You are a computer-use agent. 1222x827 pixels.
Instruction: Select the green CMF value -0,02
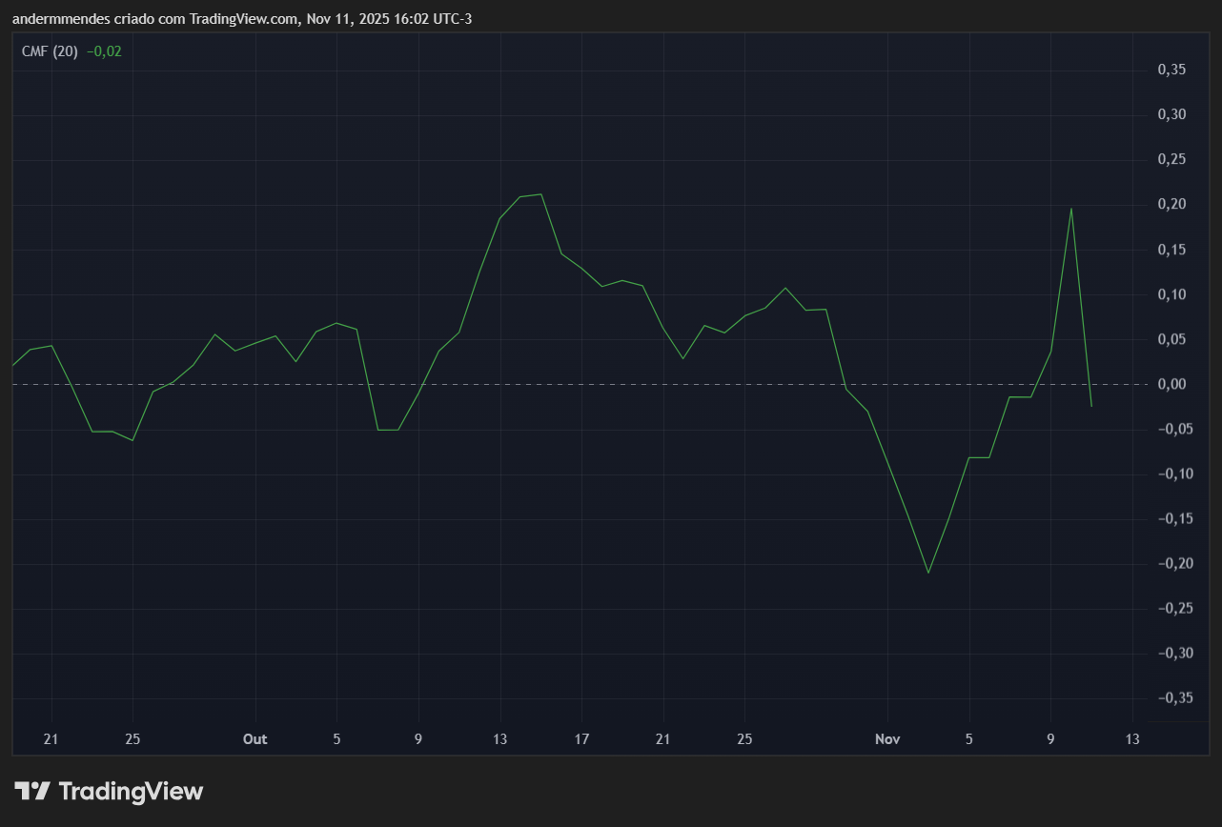click(102, 51)
